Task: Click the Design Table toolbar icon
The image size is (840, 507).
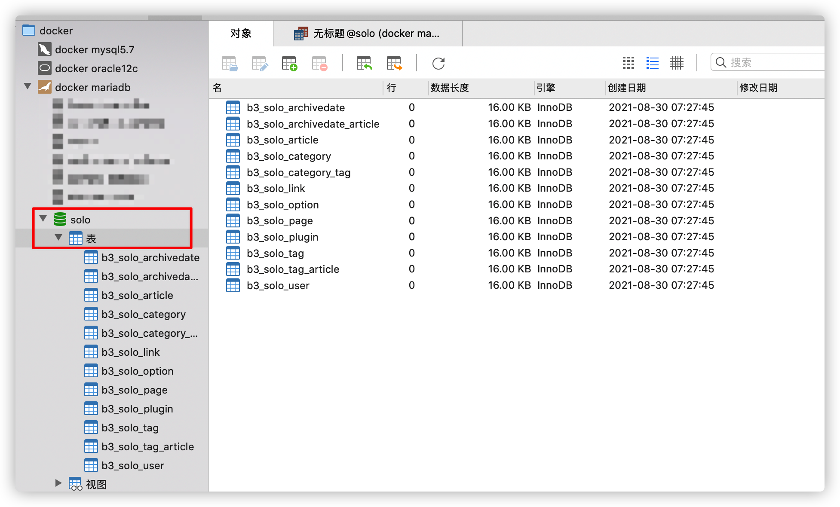Action: tap(260, 64)
